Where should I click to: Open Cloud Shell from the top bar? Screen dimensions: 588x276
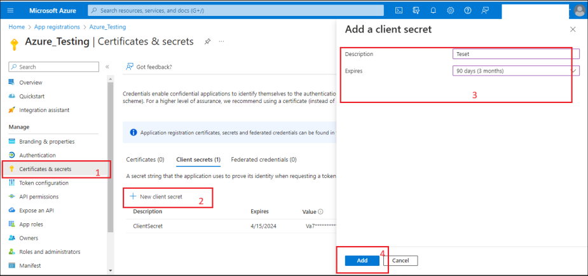pos(399,10)
